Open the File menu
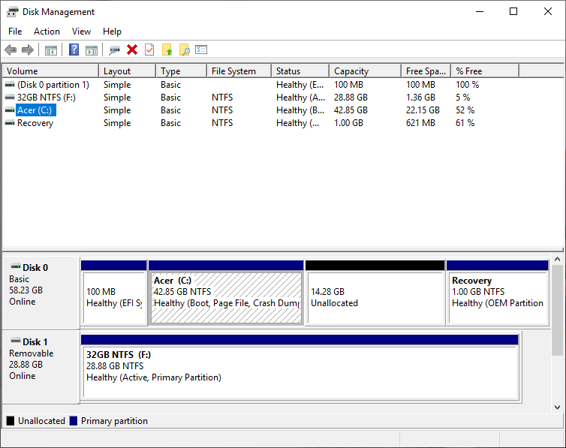This screenshot has height=448, width=566. click(15, 32)
